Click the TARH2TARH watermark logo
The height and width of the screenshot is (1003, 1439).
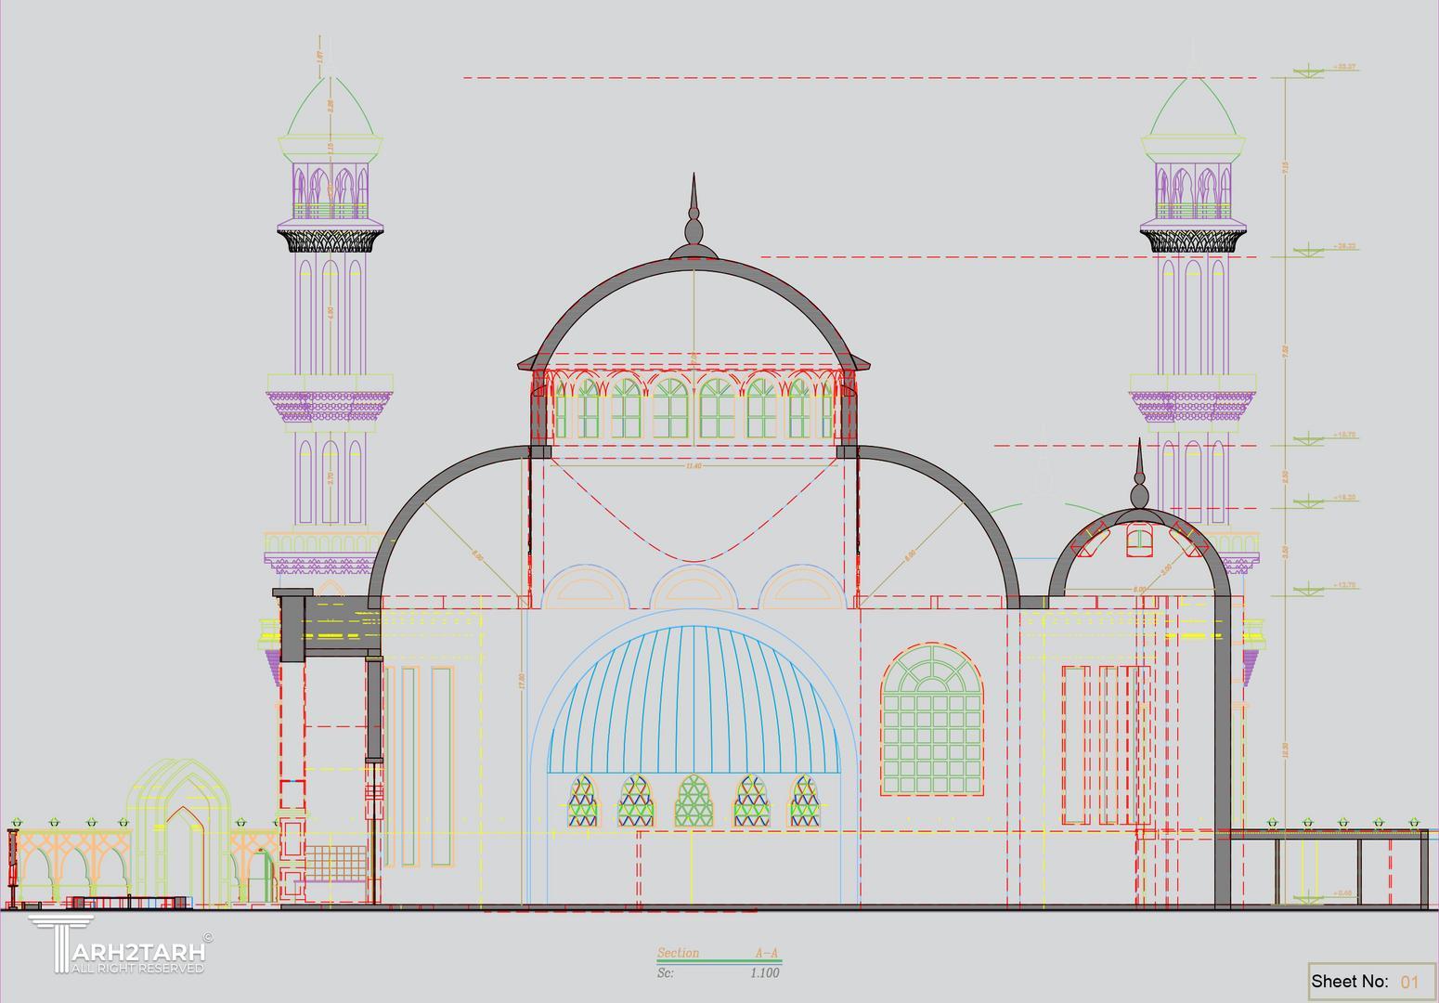tap(118, 945)
